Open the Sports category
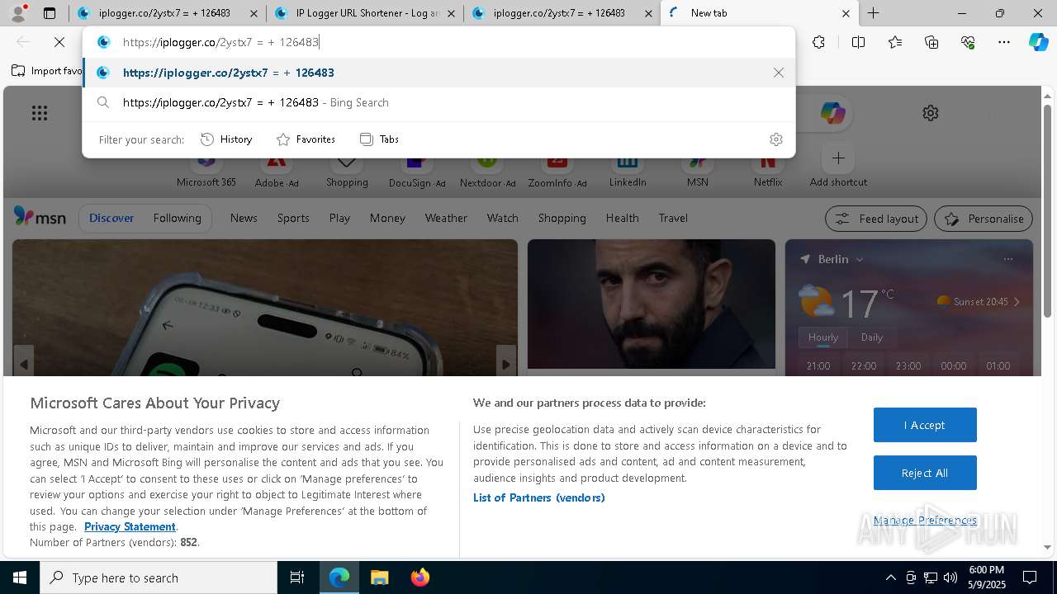The width and height of the screenshot is (1057, 594). point(293,218)
